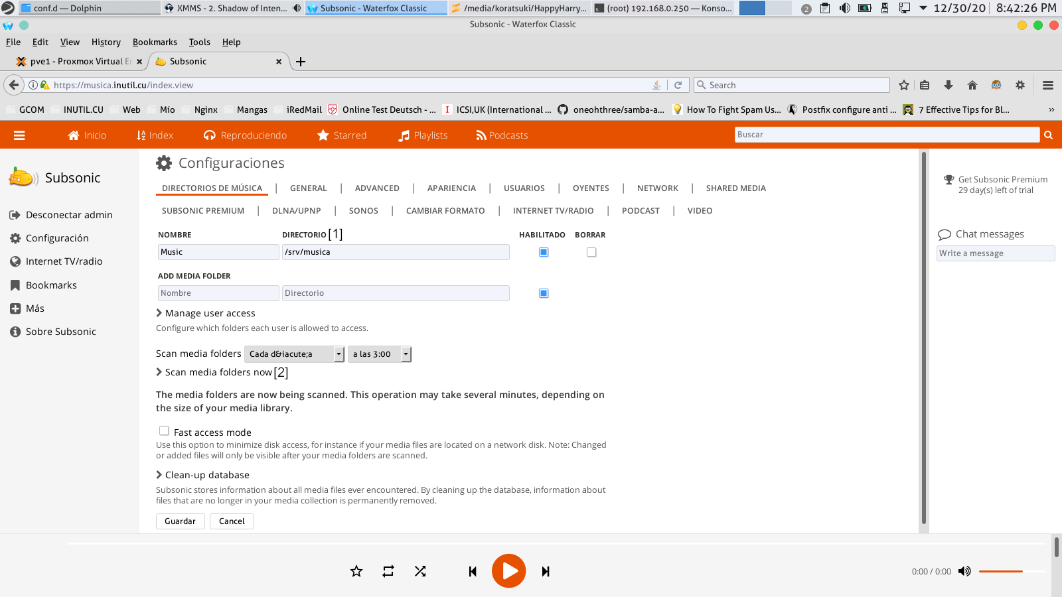Screen dimensions: 1062x597
Task: Open system tray expander arrow
Action: tap(923, 8)
